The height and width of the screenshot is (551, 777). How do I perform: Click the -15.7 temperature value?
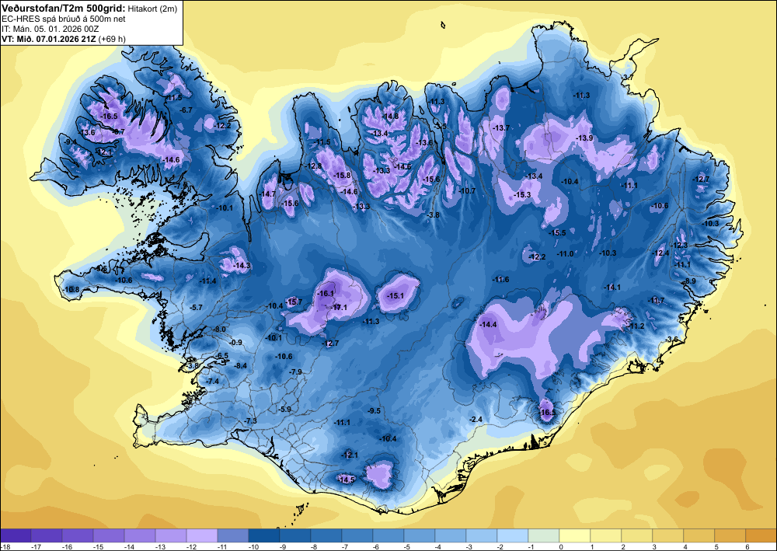[294, 302]
